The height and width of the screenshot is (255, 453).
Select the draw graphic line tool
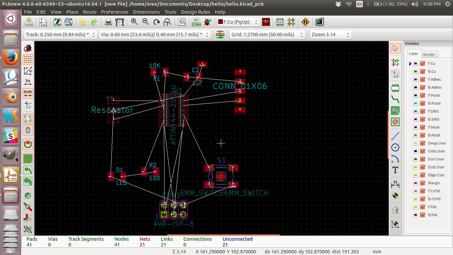395,136
